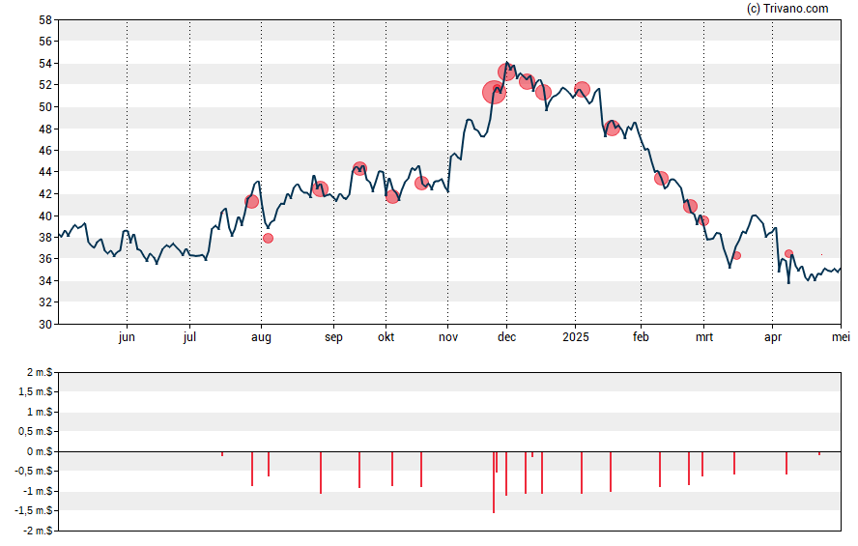858x546 pixels.
Task: Click the 'mei' month label
Action: tap(841, 337)
